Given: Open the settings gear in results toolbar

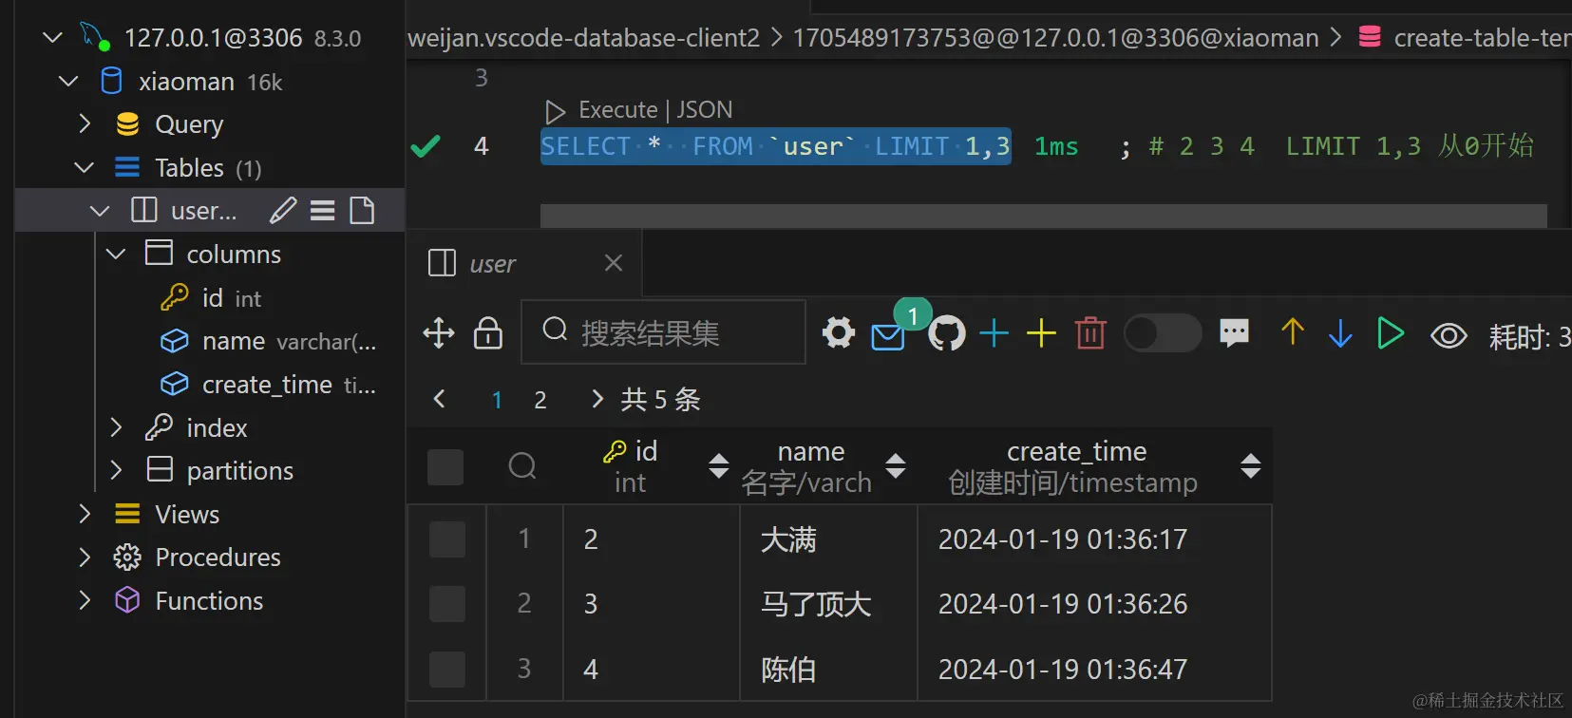Looking at the screenshot, I should coord(839,333).
